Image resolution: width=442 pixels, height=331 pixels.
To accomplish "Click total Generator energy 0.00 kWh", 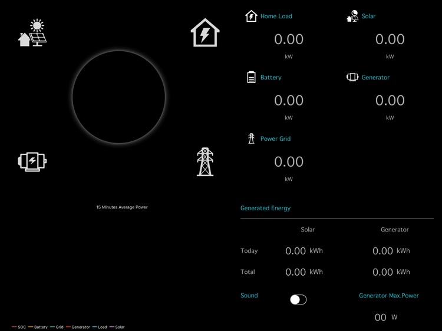I will (391, 272).
